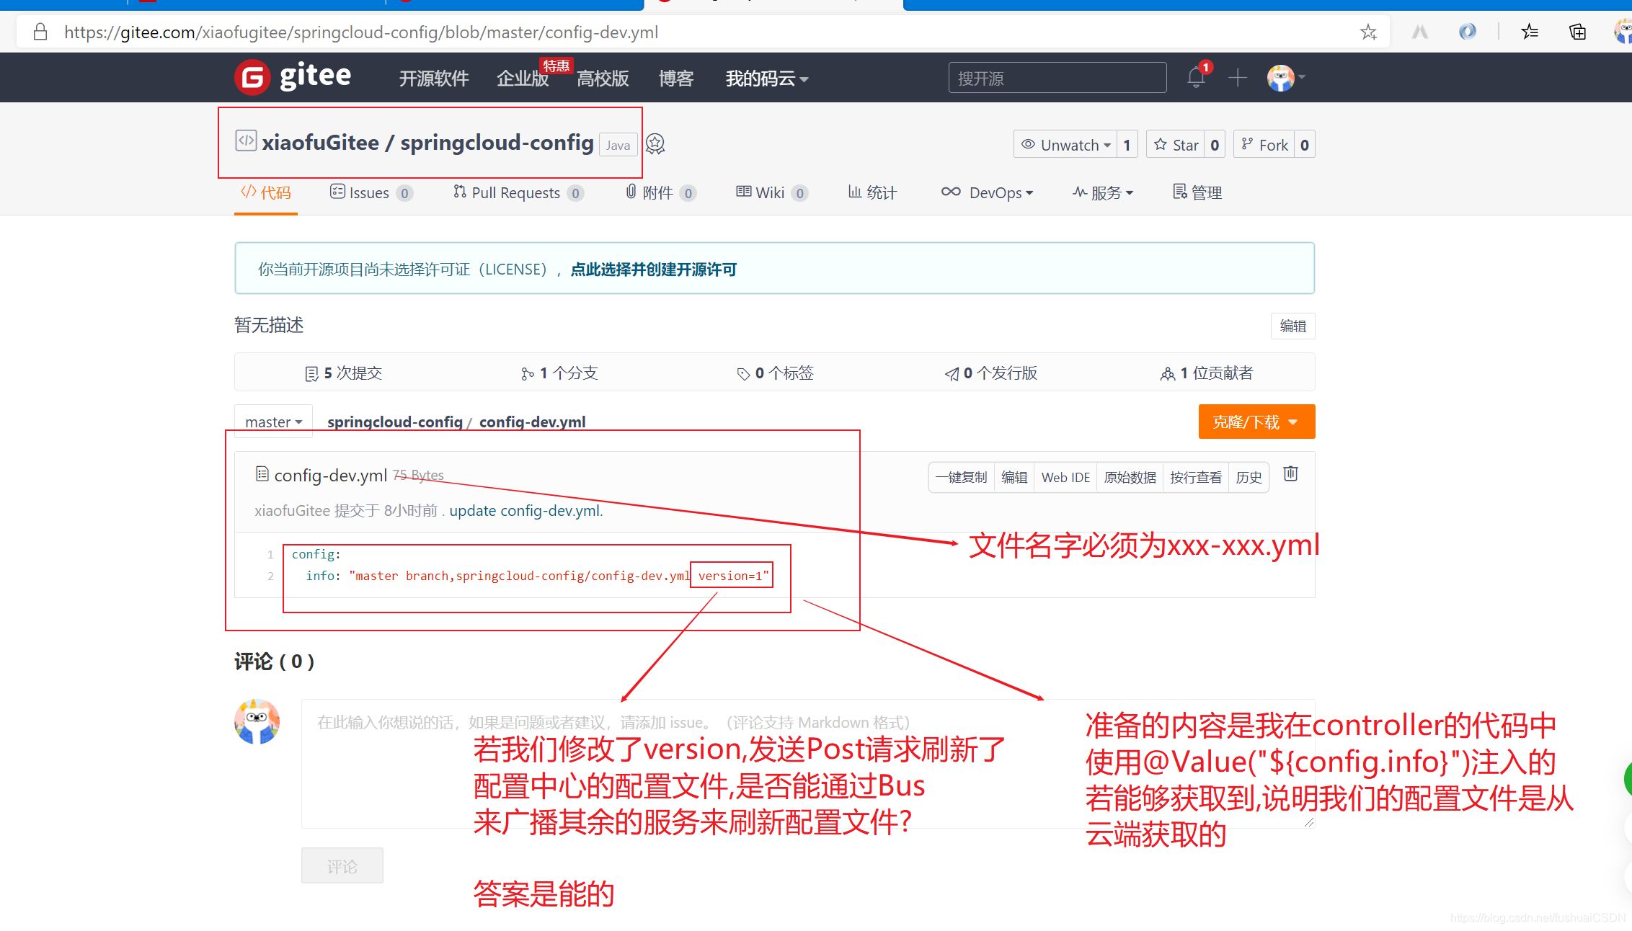This screenshot has width=1632, height=931.
Task: Open the 附件 tab
Action: pyautogui.click(x=660, y=192)
